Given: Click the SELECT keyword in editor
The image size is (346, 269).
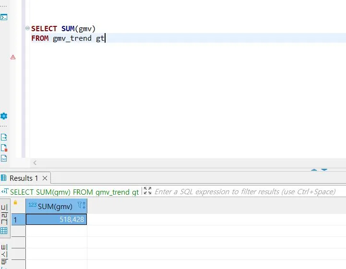Looking at the screenshot, I should coord(44,29).
